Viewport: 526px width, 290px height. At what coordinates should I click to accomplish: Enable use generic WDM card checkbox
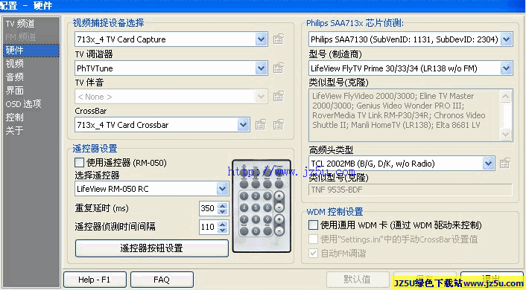coord(313,225)
